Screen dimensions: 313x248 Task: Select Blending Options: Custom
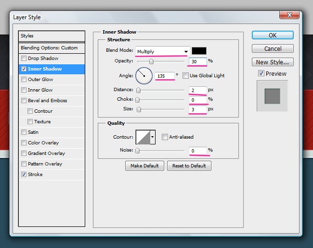(x=49, y=48)
